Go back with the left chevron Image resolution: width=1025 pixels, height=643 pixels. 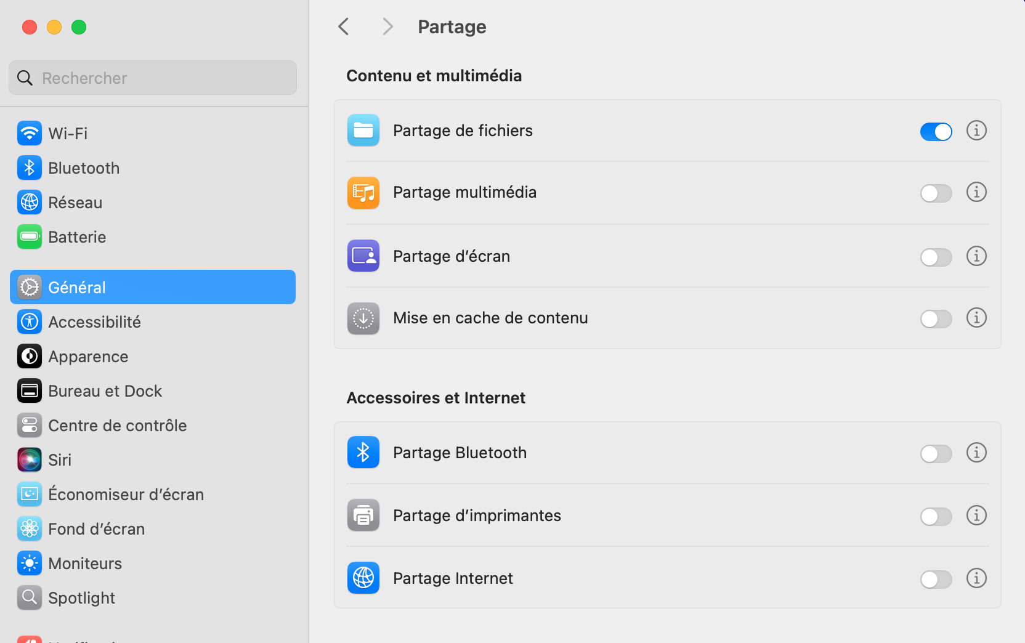tap(344, 26)
